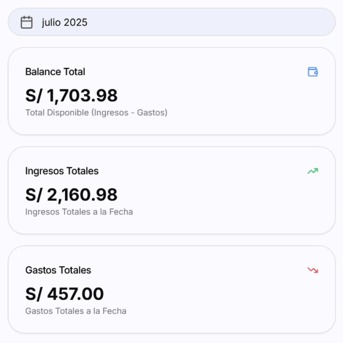Click the S/ 1,703.98 balance amount
The image size is (343, 343).
[71, 95]
